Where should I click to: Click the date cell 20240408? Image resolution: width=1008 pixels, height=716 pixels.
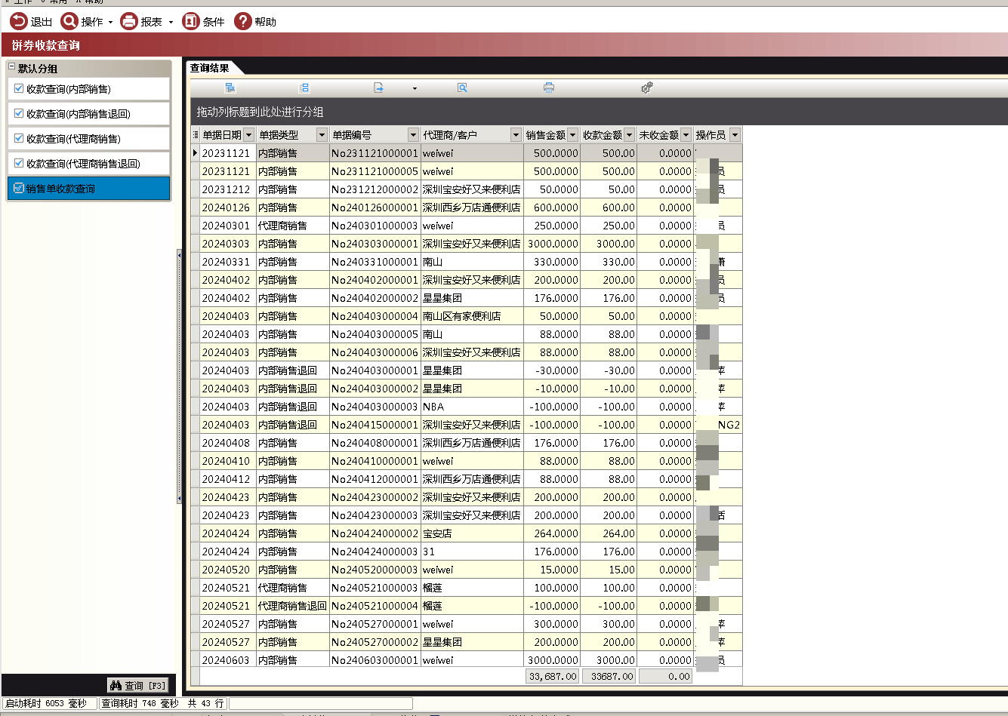[227, 443]
